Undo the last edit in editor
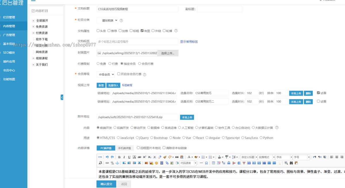The width and height of the screenshot is (345, 188). click(x=107, y=157)
